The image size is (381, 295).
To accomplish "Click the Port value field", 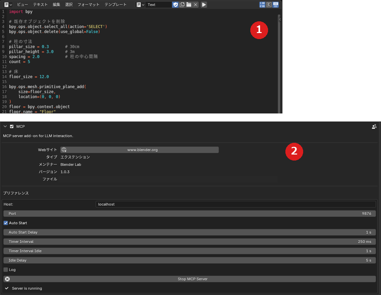I will [x=189, y=214].
